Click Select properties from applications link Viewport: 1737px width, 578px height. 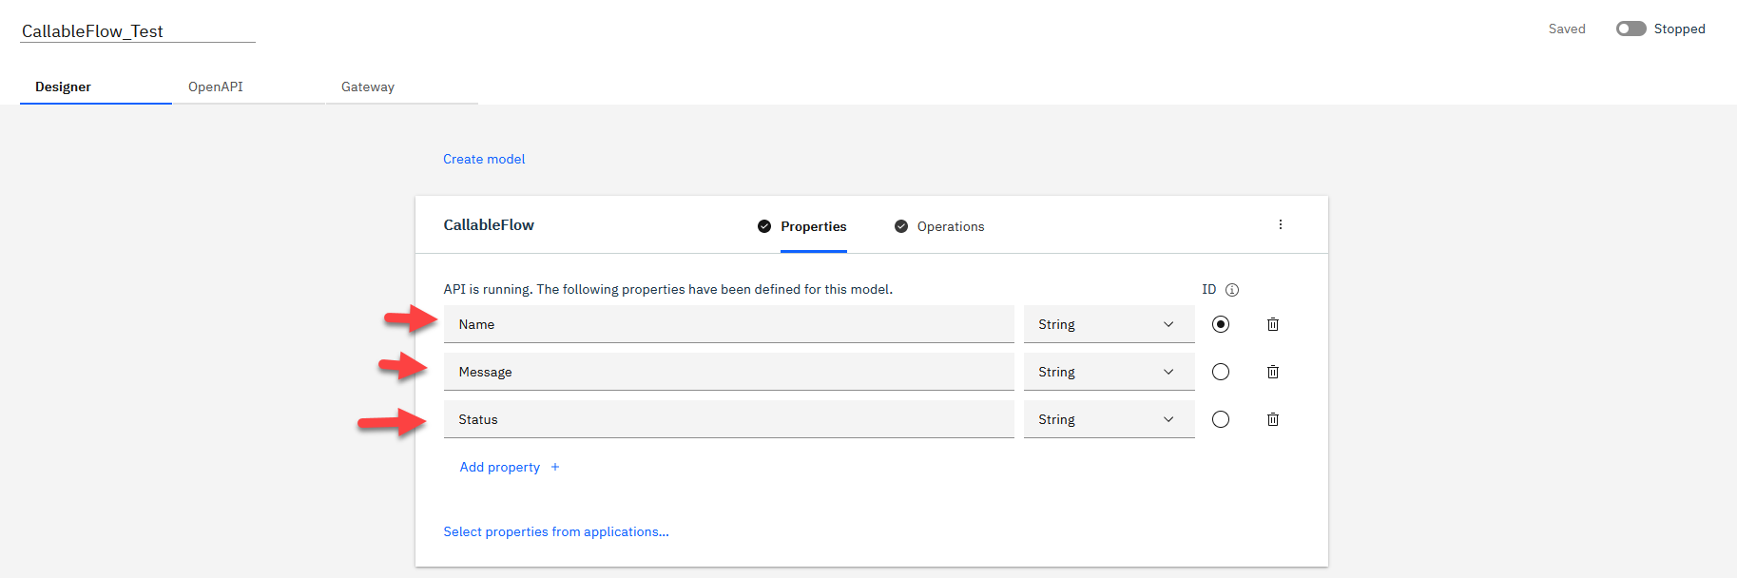pyautogui.click(x=556, y=531)
